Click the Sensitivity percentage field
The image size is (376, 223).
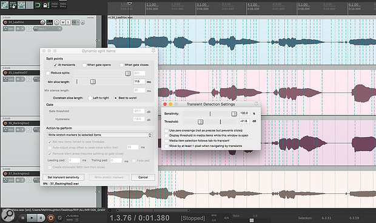pyautogui.click(x=244, y=113)
